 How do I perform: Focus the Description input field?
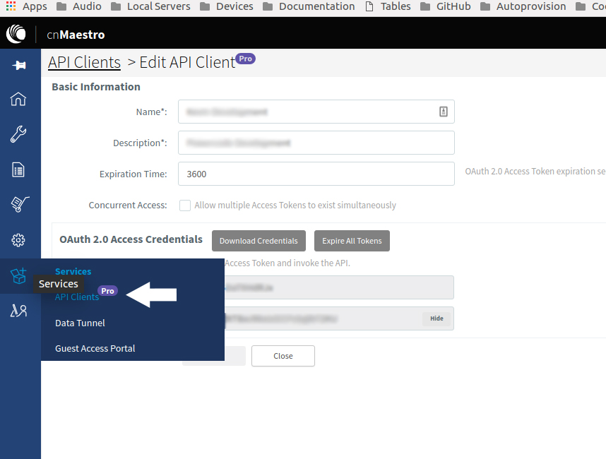pyautogui.click(x=316, y=143)
